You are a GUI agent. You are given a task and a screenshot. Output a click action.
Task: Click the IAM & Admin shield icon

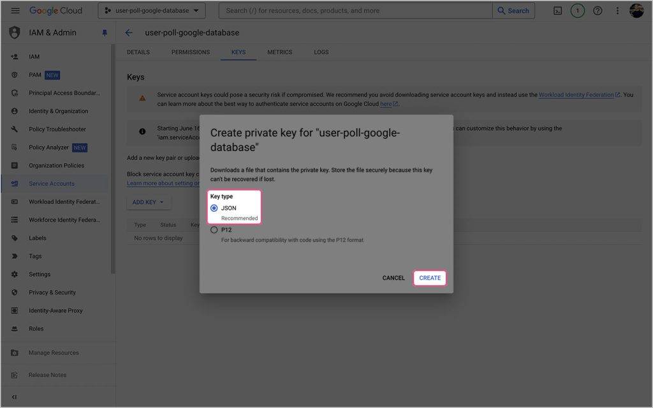(15, 33)
